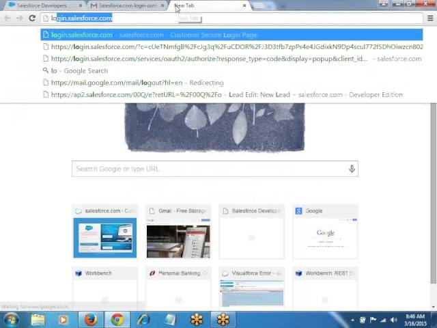The width and height of the screenshot is (437, 328).
Task: Open the Visualforce Error tile
Action: (x=252, y=288)
